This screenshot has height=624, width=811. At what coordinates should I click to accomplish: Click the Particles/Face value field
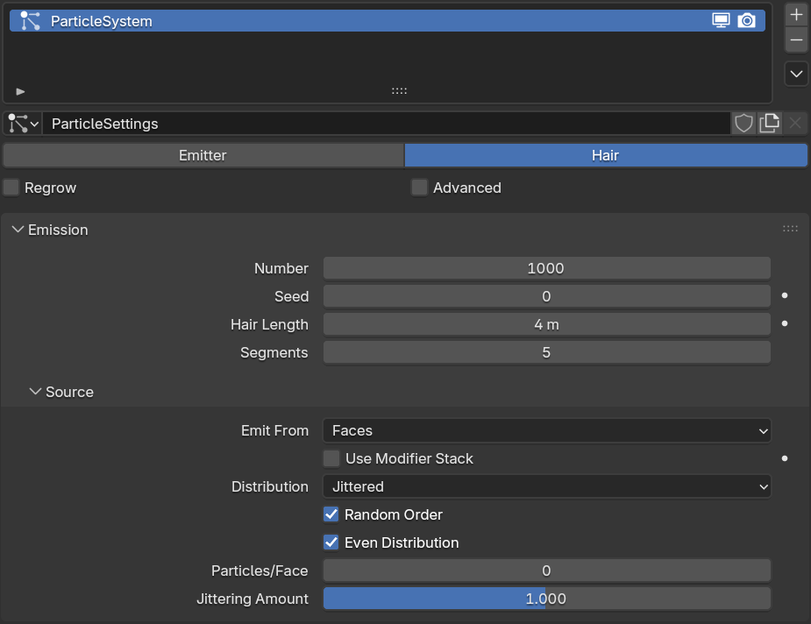[x=547, y=571]
